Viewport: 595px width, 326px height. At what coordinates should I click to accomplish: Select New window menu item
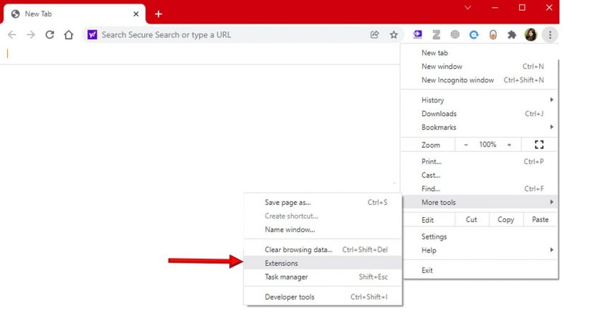480,67
